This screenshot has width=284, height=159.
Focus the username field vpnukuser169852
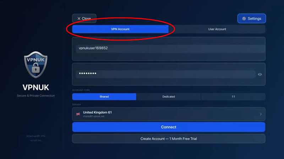[169, 49]
